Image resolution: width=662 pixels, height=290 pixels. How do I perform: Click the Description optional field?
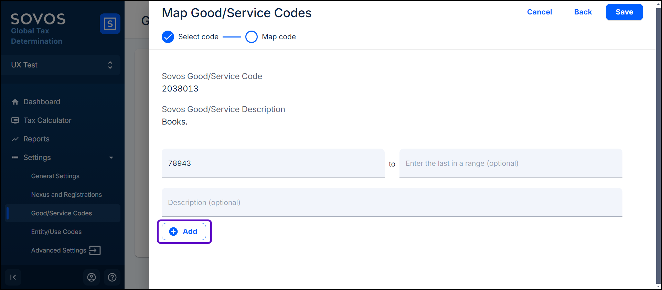click(392, 203)
